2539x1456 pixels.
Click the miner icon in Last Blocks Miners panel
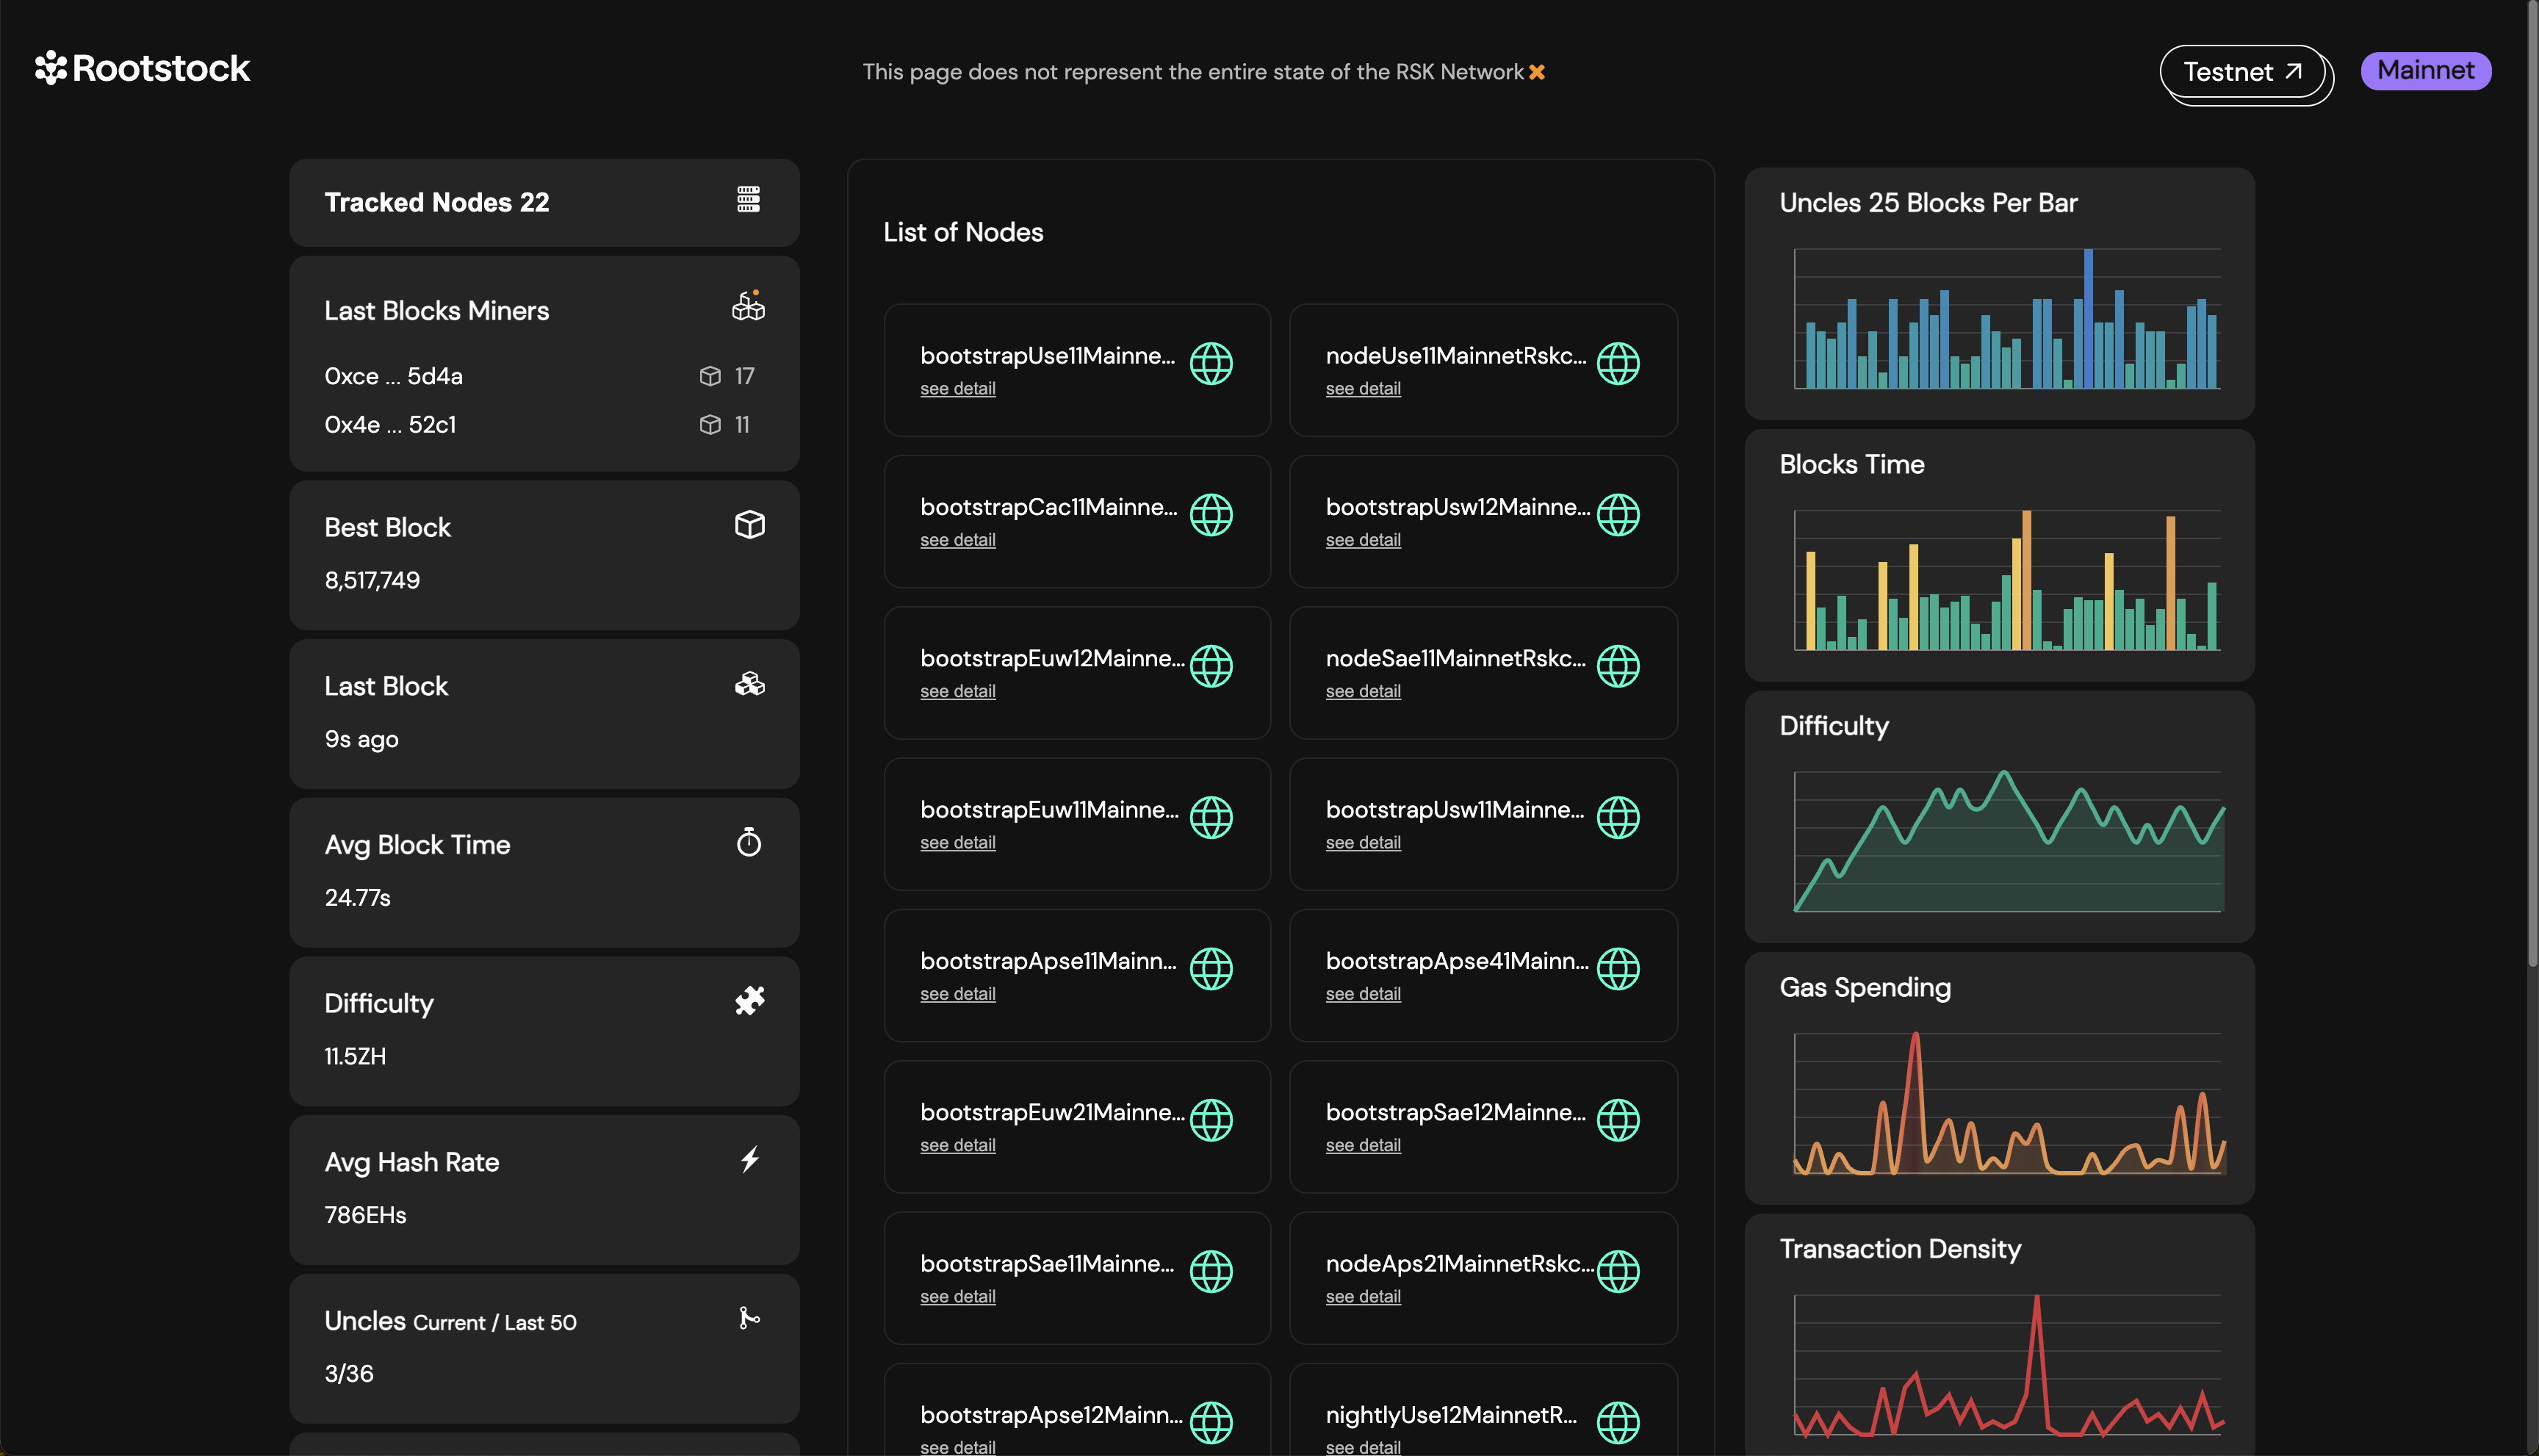point(748,308)
